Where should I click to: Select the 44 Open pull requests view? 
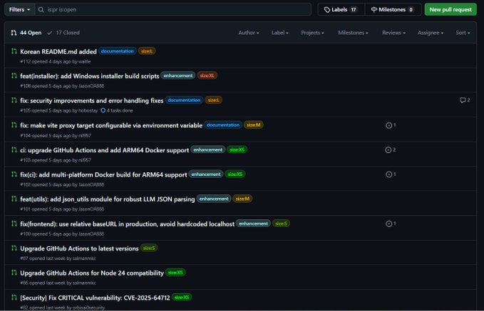(26, 33)
